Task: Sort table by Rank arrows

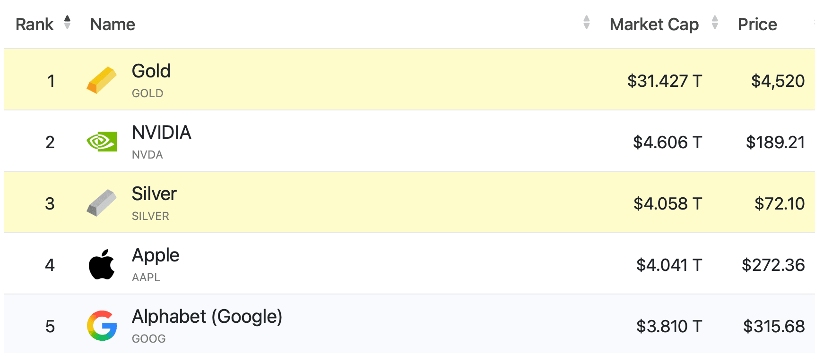Action: pyautogui.click(x=67, y=22)
